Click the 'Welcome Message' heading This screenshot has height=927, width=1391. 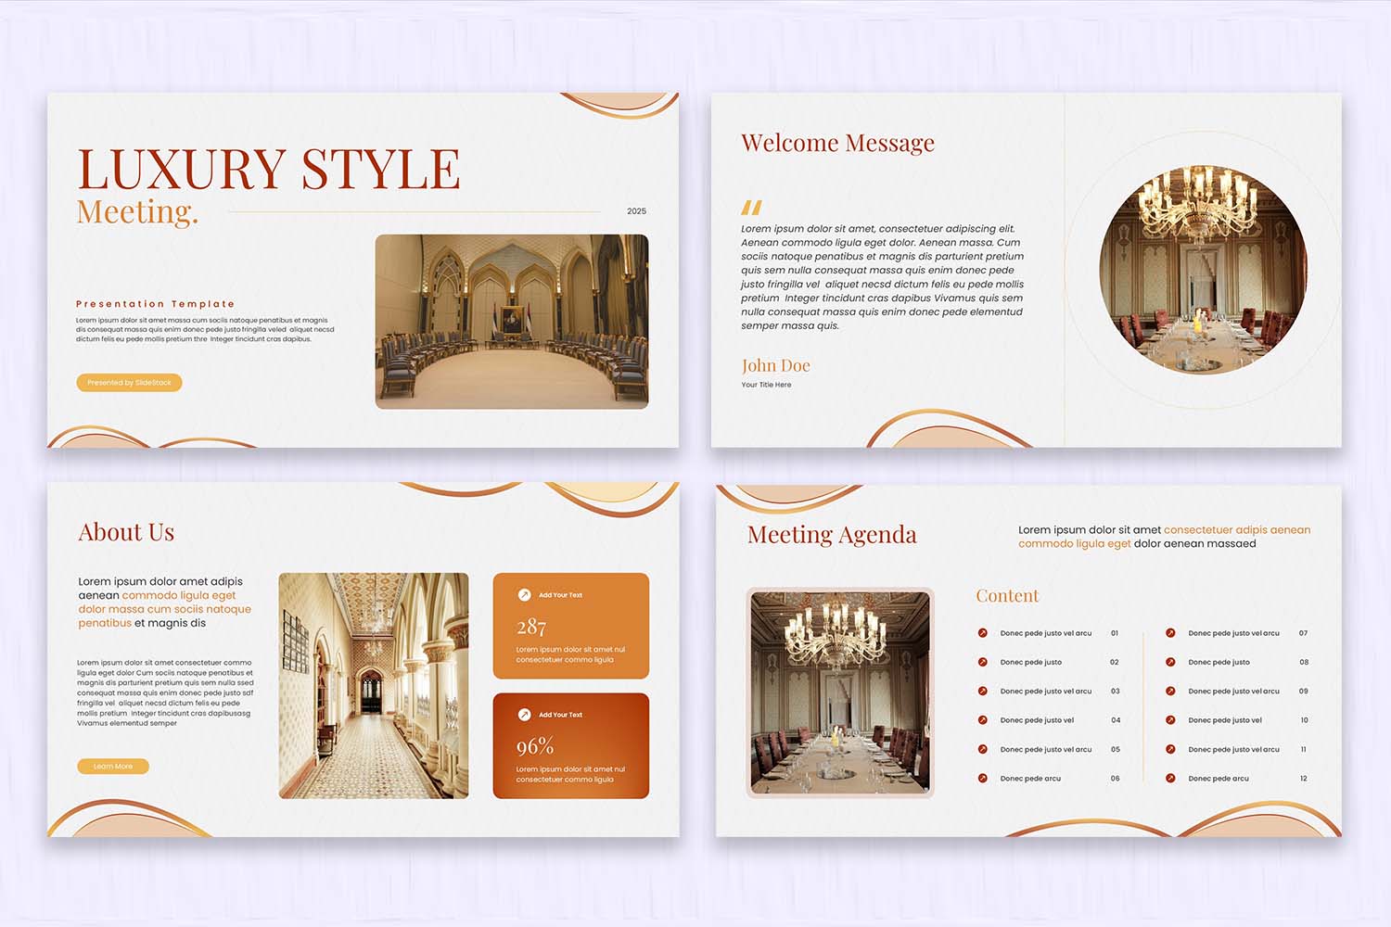pos(837,143)
